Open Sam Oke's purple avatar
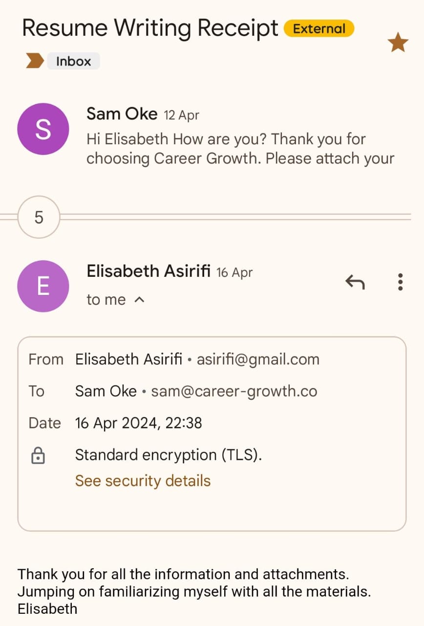 click(x=43, y=129)
